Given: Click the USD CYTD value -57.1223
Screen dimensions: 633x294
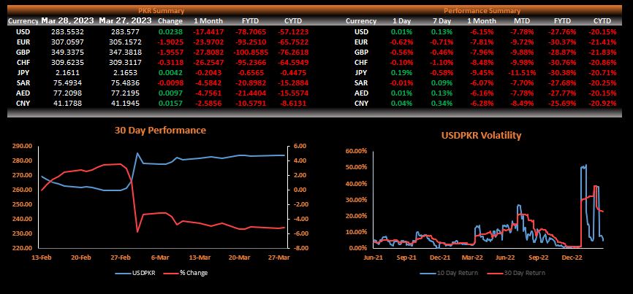Looking at the screenshot, I should tap(292, 31).
